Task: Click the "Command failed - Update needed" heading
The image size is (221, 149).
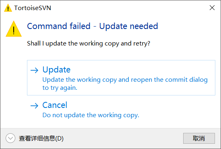Action: tap(93, 26)
